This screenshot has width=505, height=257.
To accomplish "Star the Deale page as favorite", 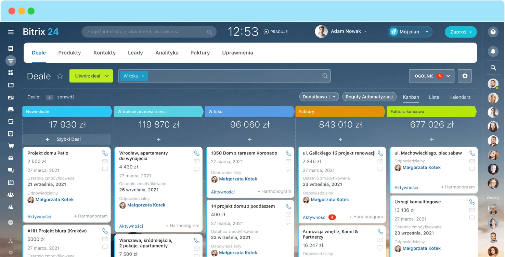I will click(x=60, y=76).
